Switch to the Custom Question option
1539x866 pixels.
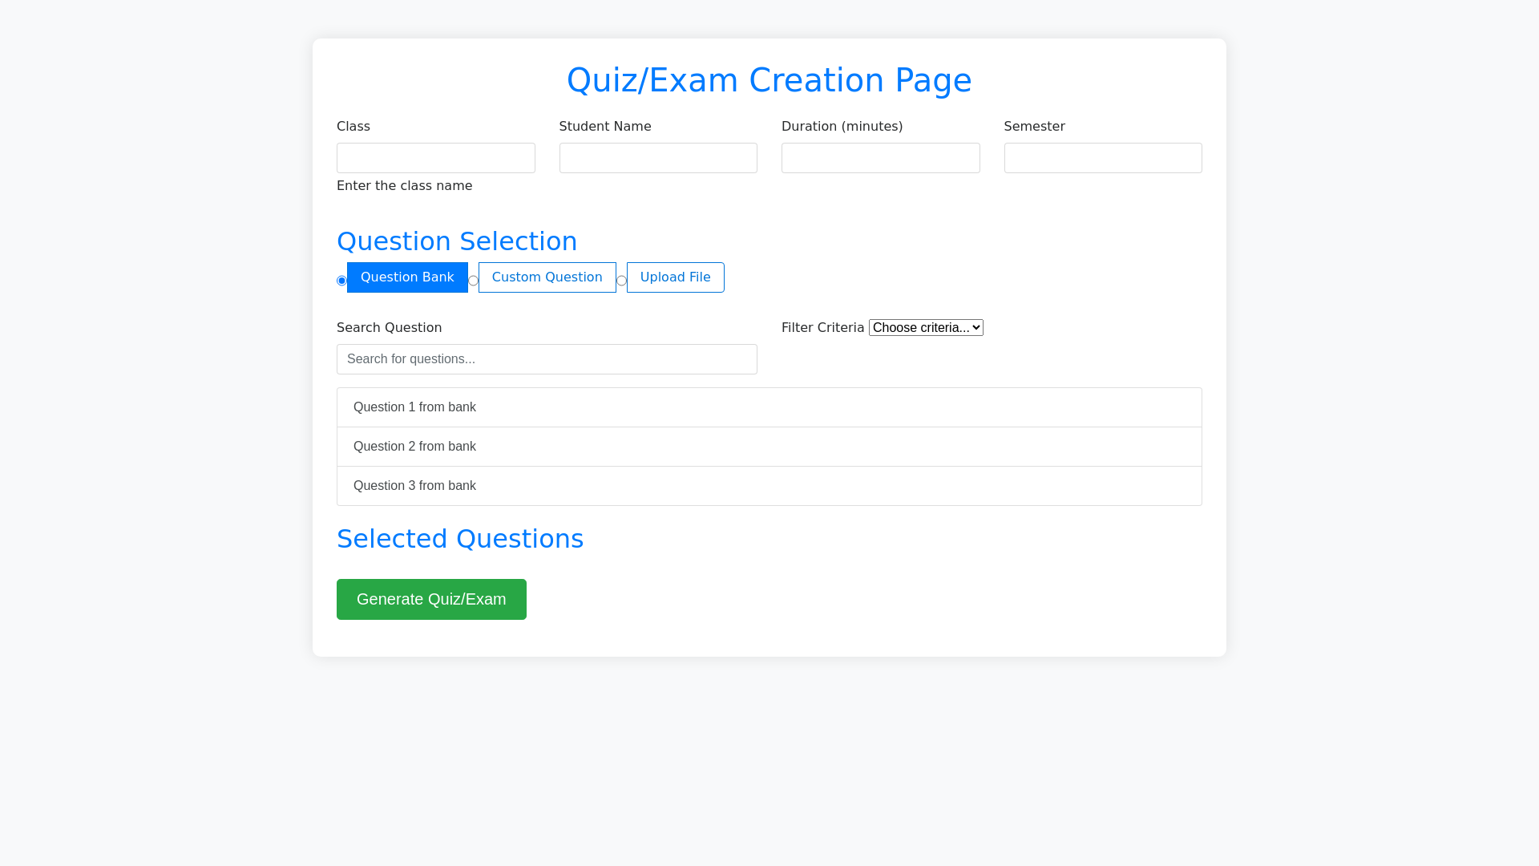point(547,277)
